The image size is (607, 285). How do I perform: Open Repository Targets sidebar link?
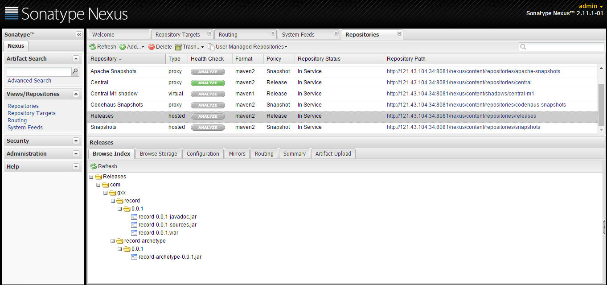(32, 113)
